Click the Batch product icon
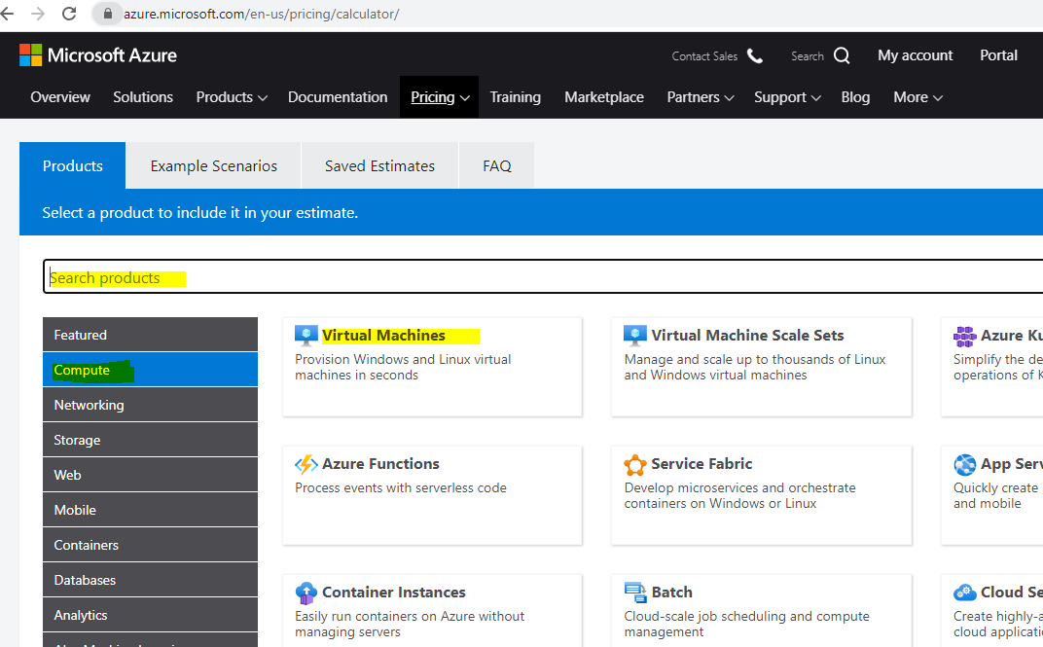The height and width of the screenshot is (647, 1043). [x=634, y=592]
